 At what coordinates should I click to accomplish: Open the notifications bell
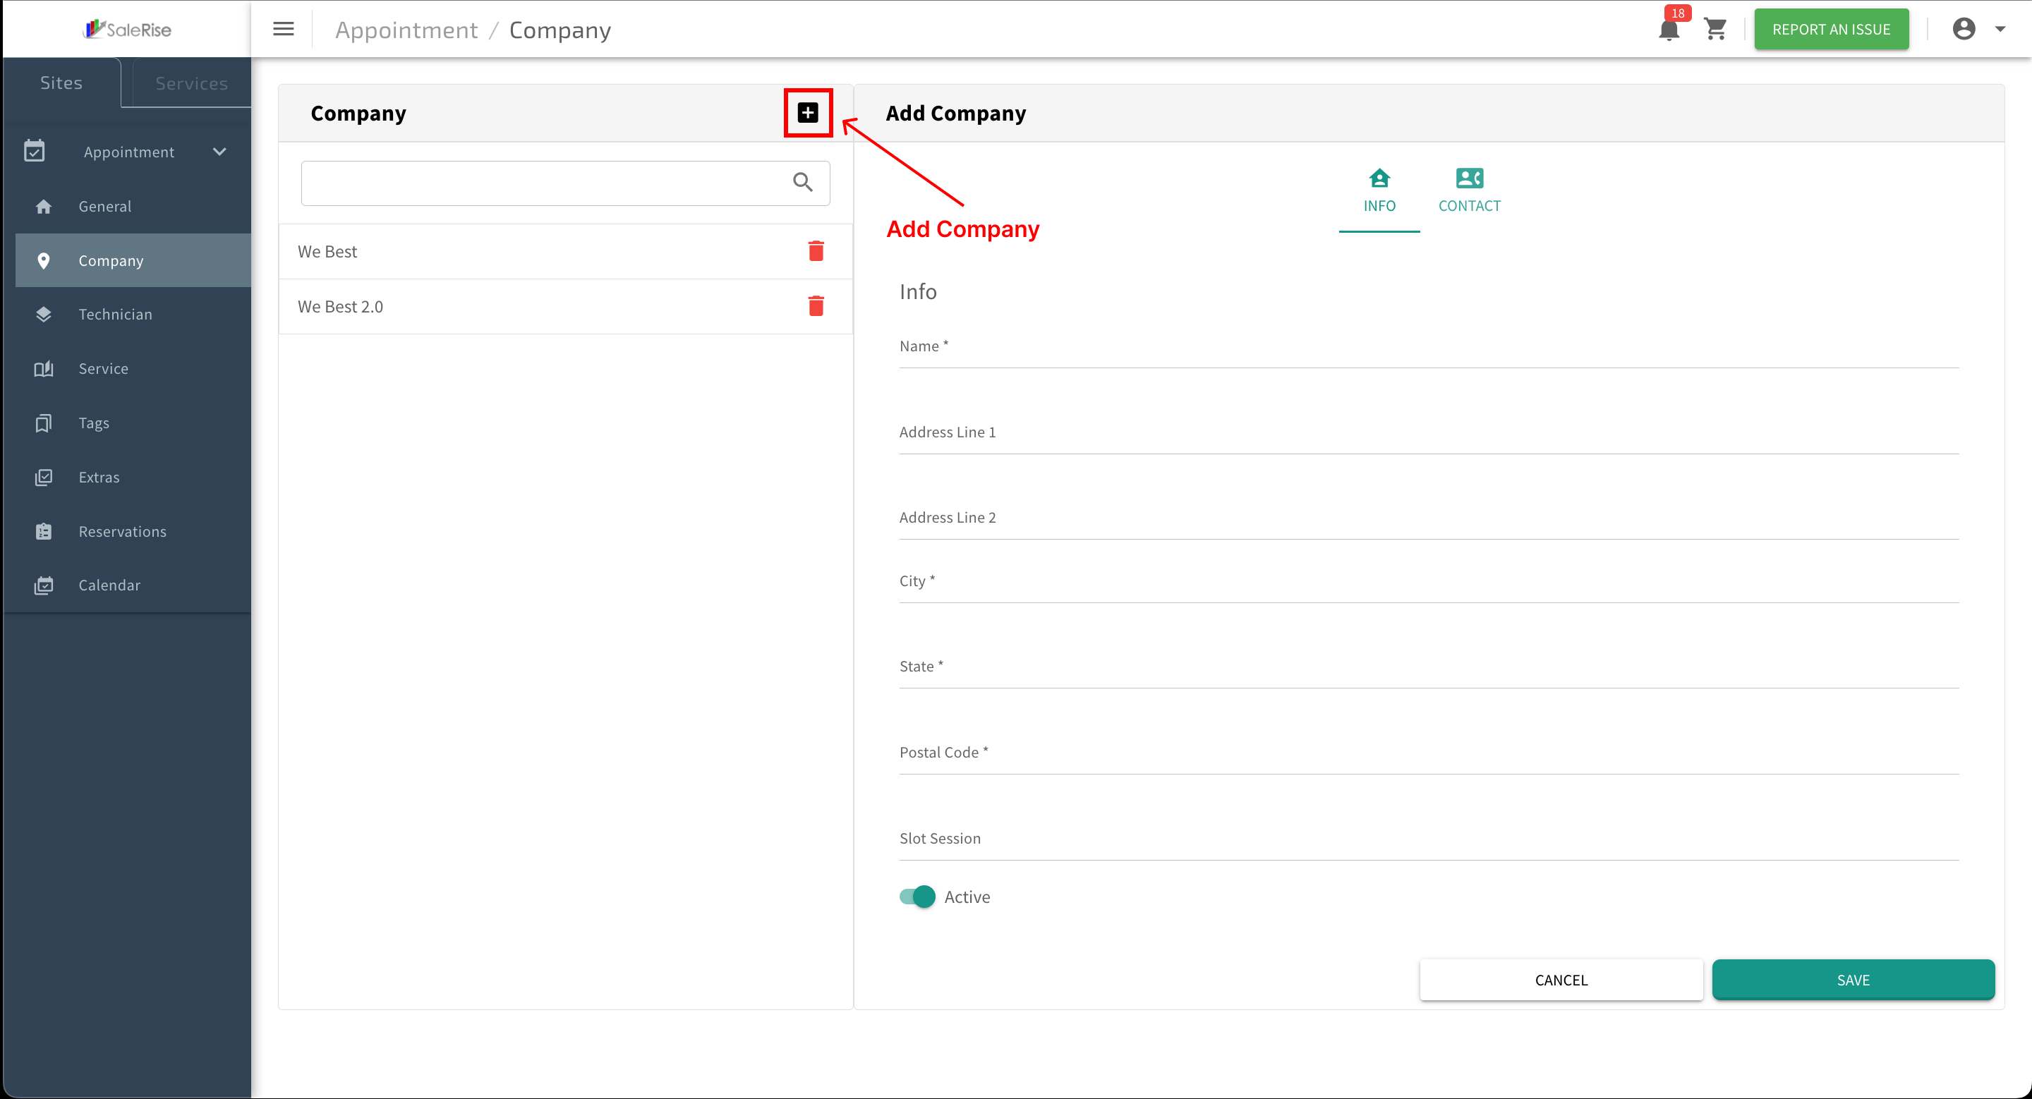tap(1669, 29)
